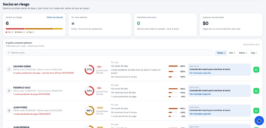This screenshot has height=128, width=266.
Task: Click the 'Mostrando 6 de 6' counter
Action: (251, 45)
